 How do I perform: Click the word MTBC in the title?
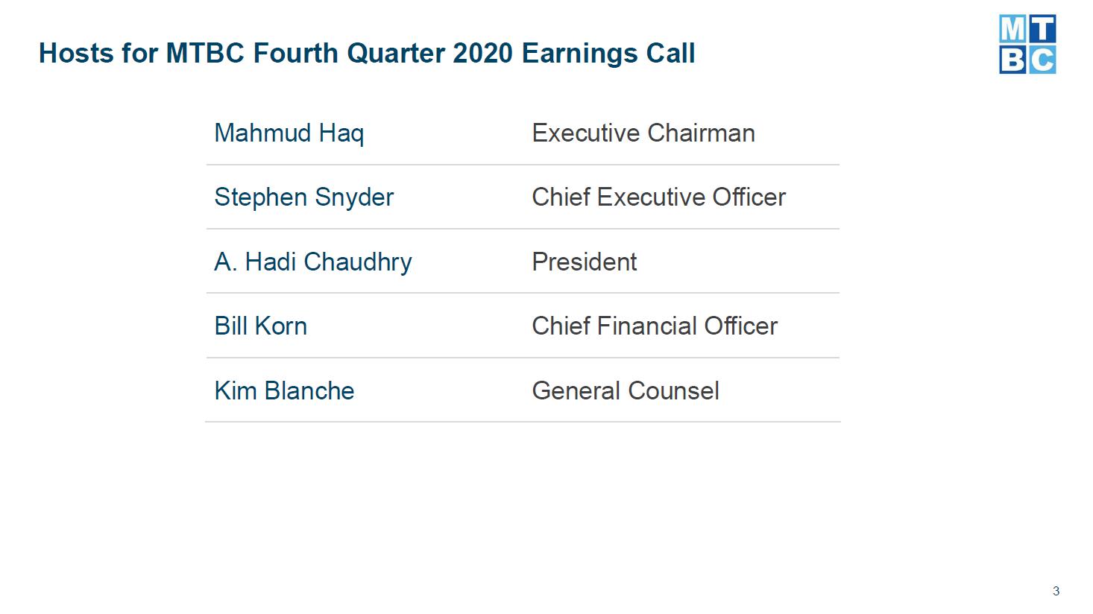tap(205, 54)
